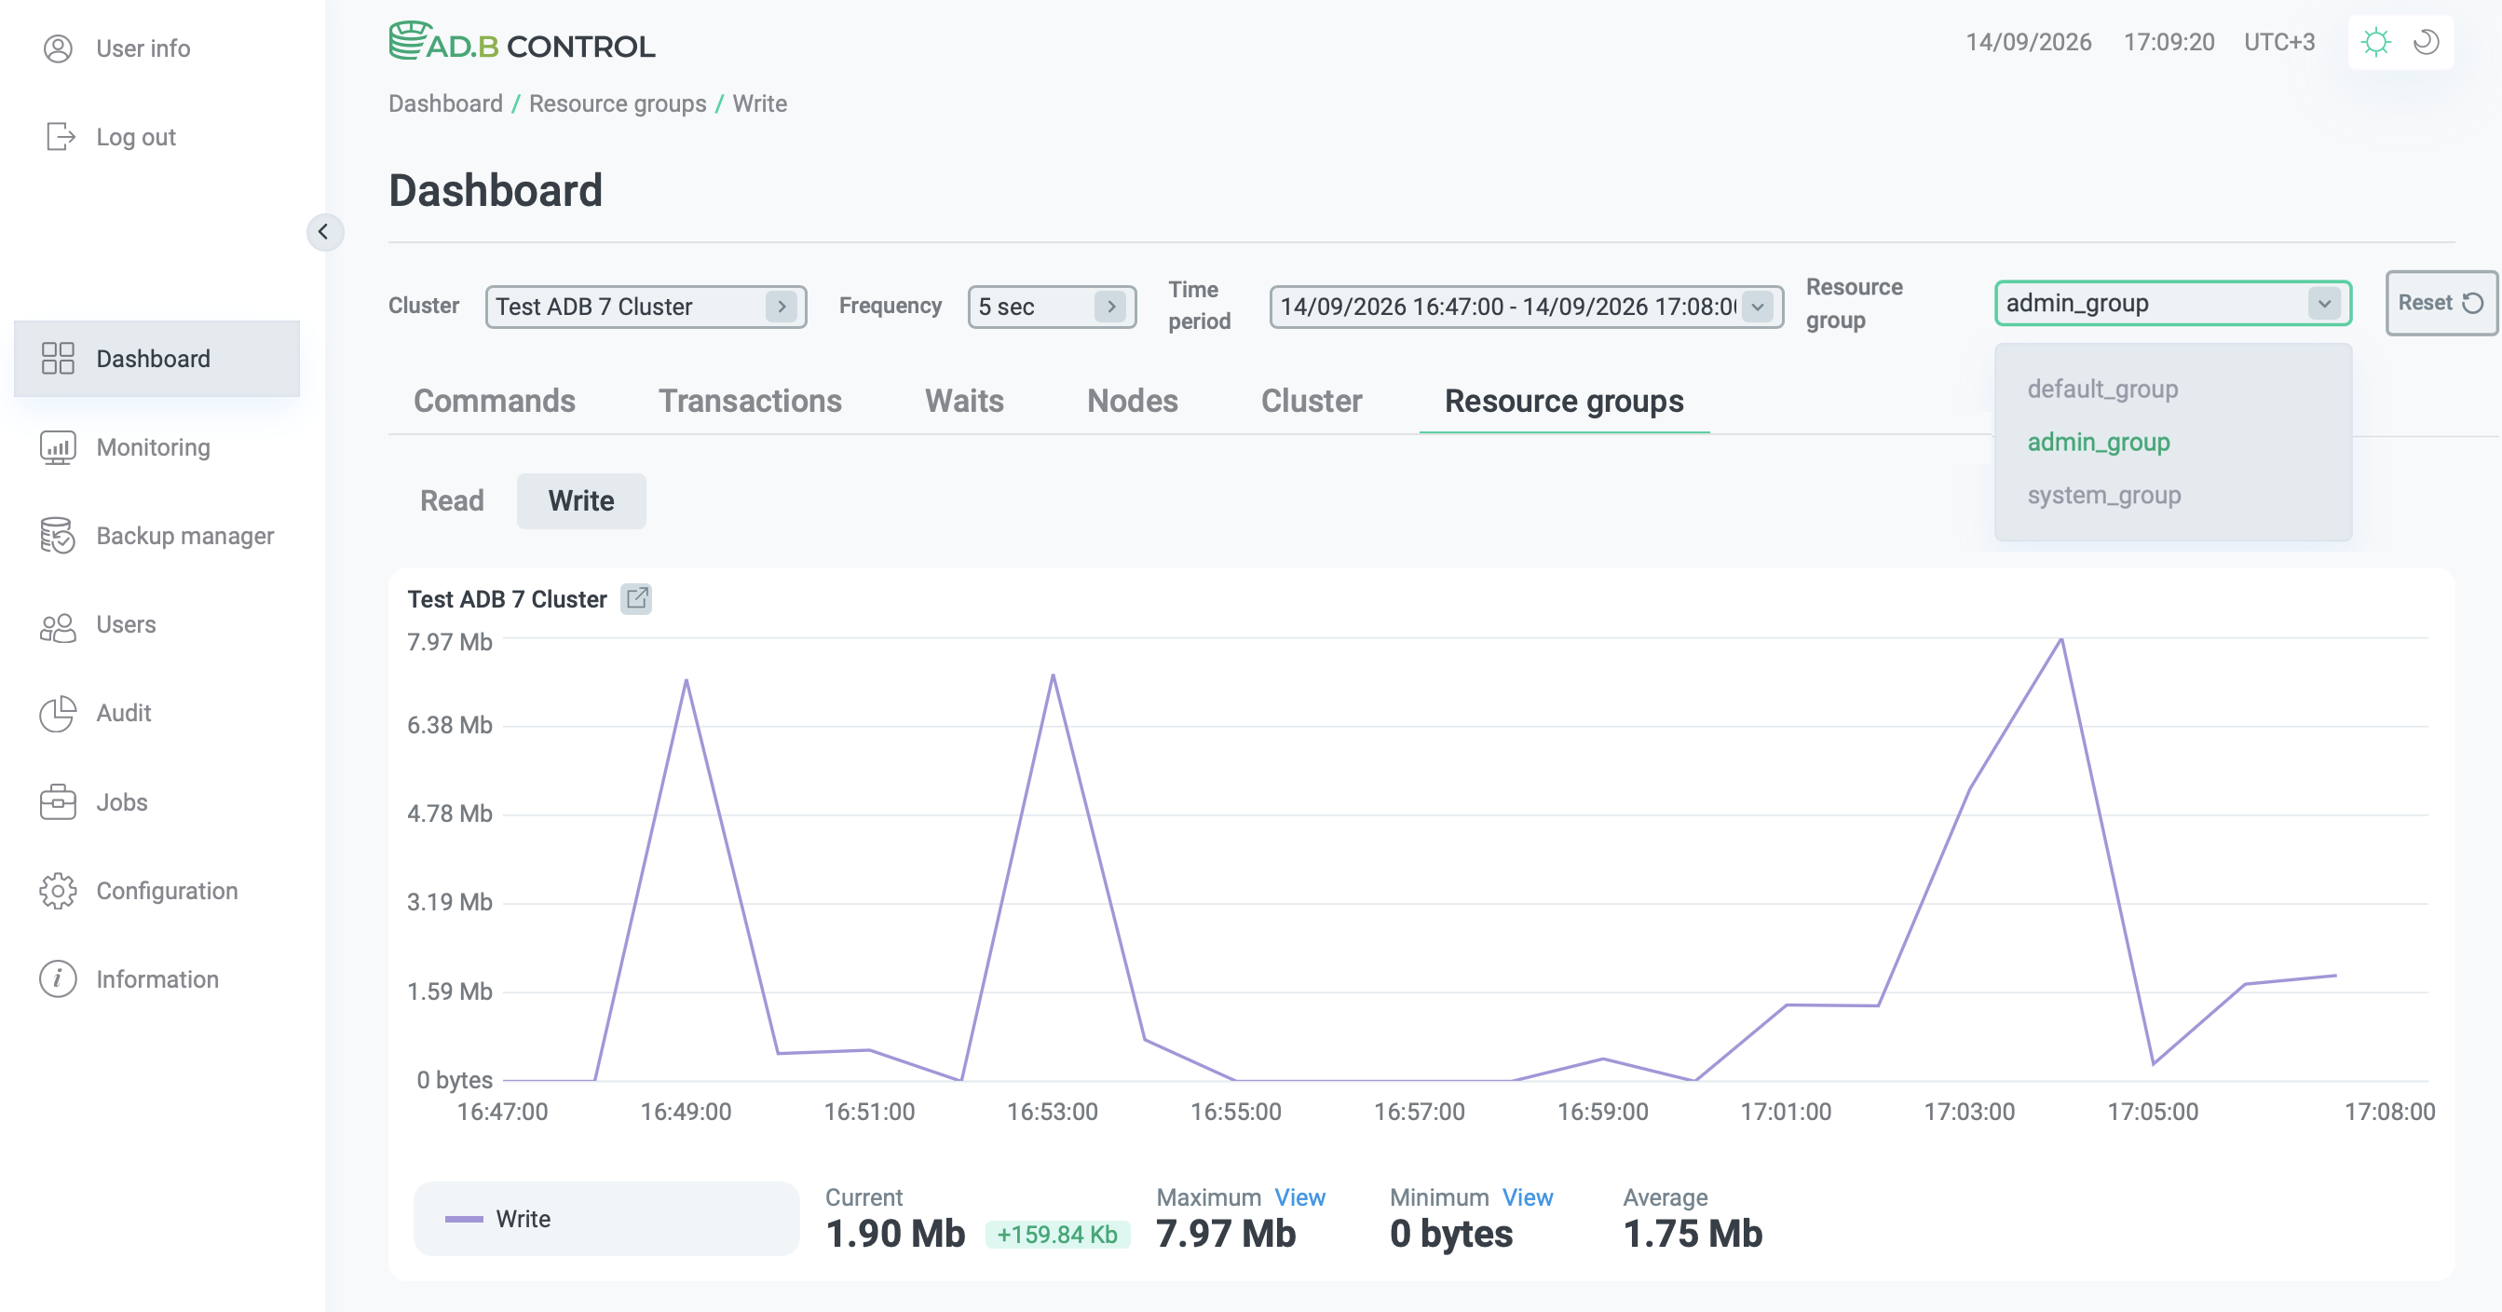Click the Current value 1.90 Mb
Viewport: 2502px width, 1312px height.
[x=895, y=1234]
